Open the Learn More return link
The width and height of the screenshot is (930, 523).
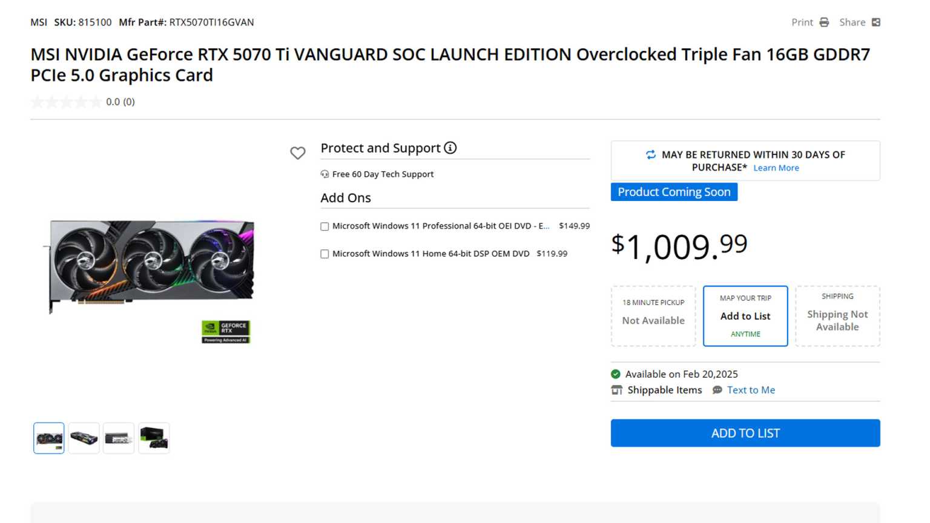[x=776, y=168]
